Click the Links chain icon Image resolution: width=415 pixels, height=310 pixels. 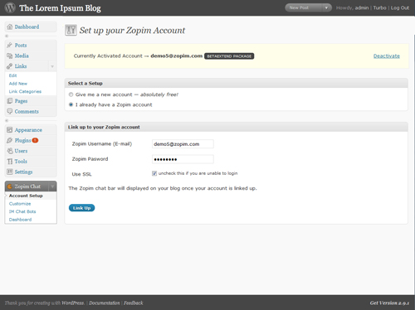pos(10,66)
